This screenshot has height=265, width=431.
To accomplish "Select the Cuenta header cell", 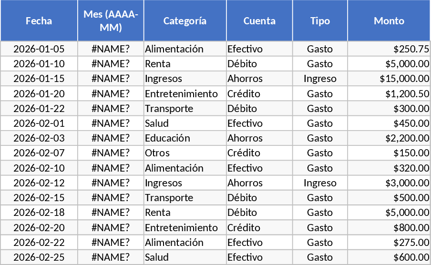I will pyautogui.click(x=259, y=21).
